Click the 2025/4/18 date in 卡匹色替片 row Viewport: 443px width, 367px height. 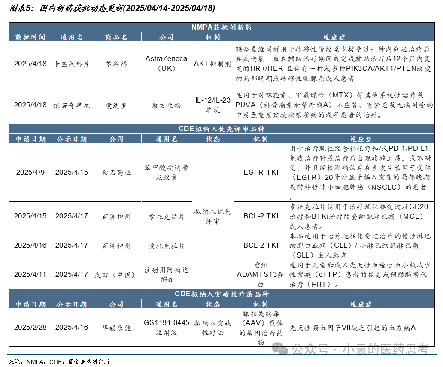tap(30, 64)
